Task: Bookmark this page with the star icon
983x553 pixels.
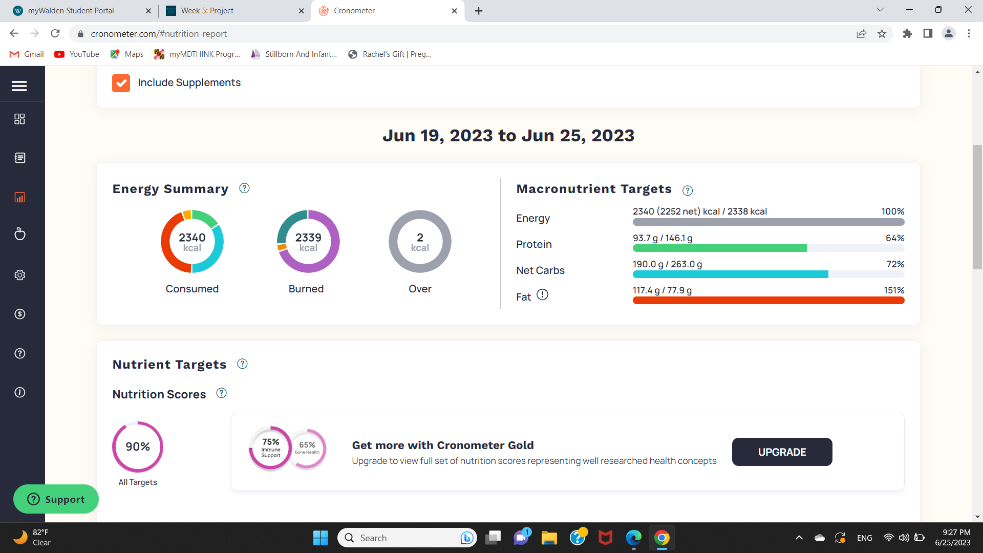Action: 882,33
